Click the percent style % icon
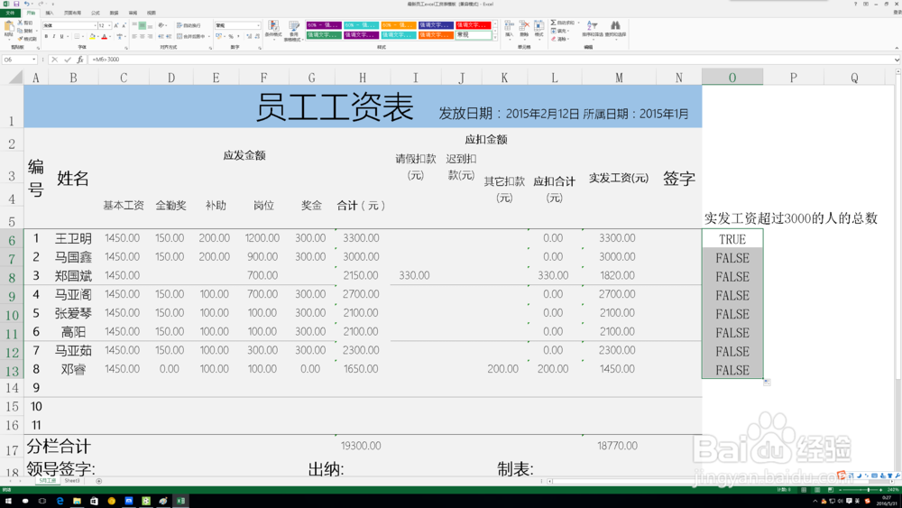This screenshot has width=902, height=508. click(231, 36)
